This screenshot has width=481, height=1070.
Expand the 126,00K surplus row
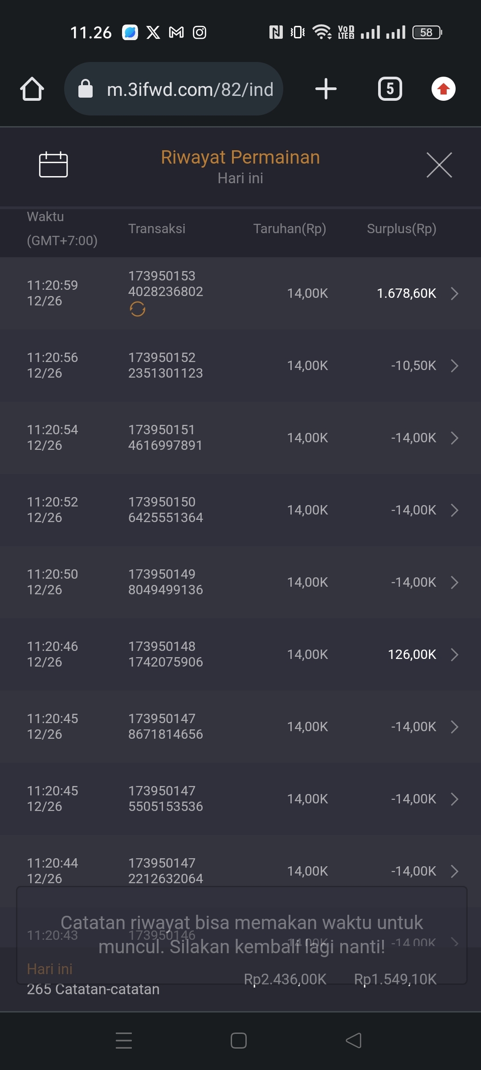454,654
